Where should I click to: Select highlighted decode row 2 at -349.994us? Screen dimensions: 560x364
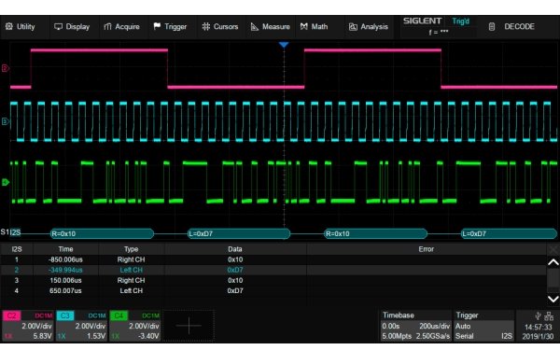(x=273, y=270)
